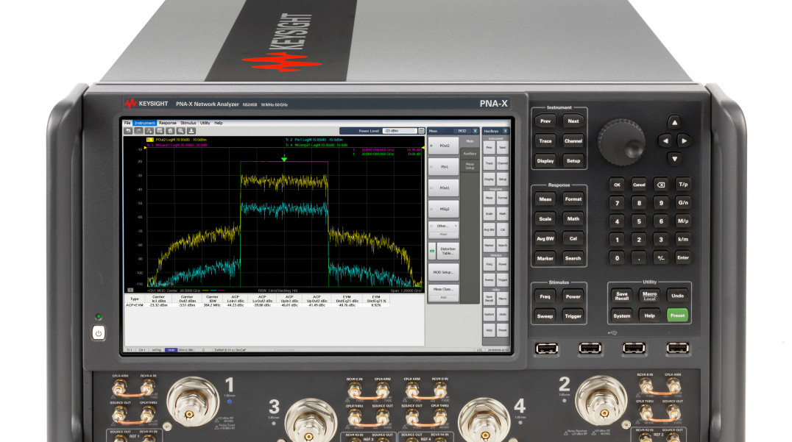Click Trigger in the on-screen Hardkeys panel
Viewport: 792px width, 442px height.
(x=503, y=280)
